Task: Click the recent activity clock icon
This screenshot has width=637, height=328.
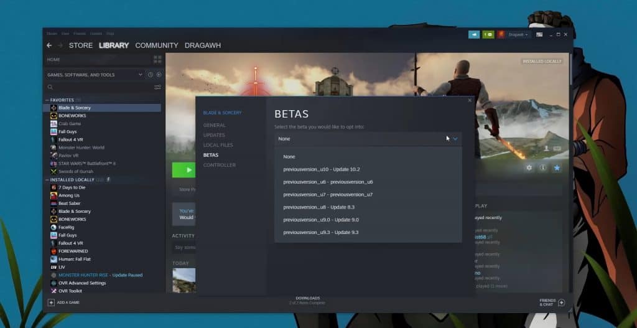Action: tap(151, 75)
